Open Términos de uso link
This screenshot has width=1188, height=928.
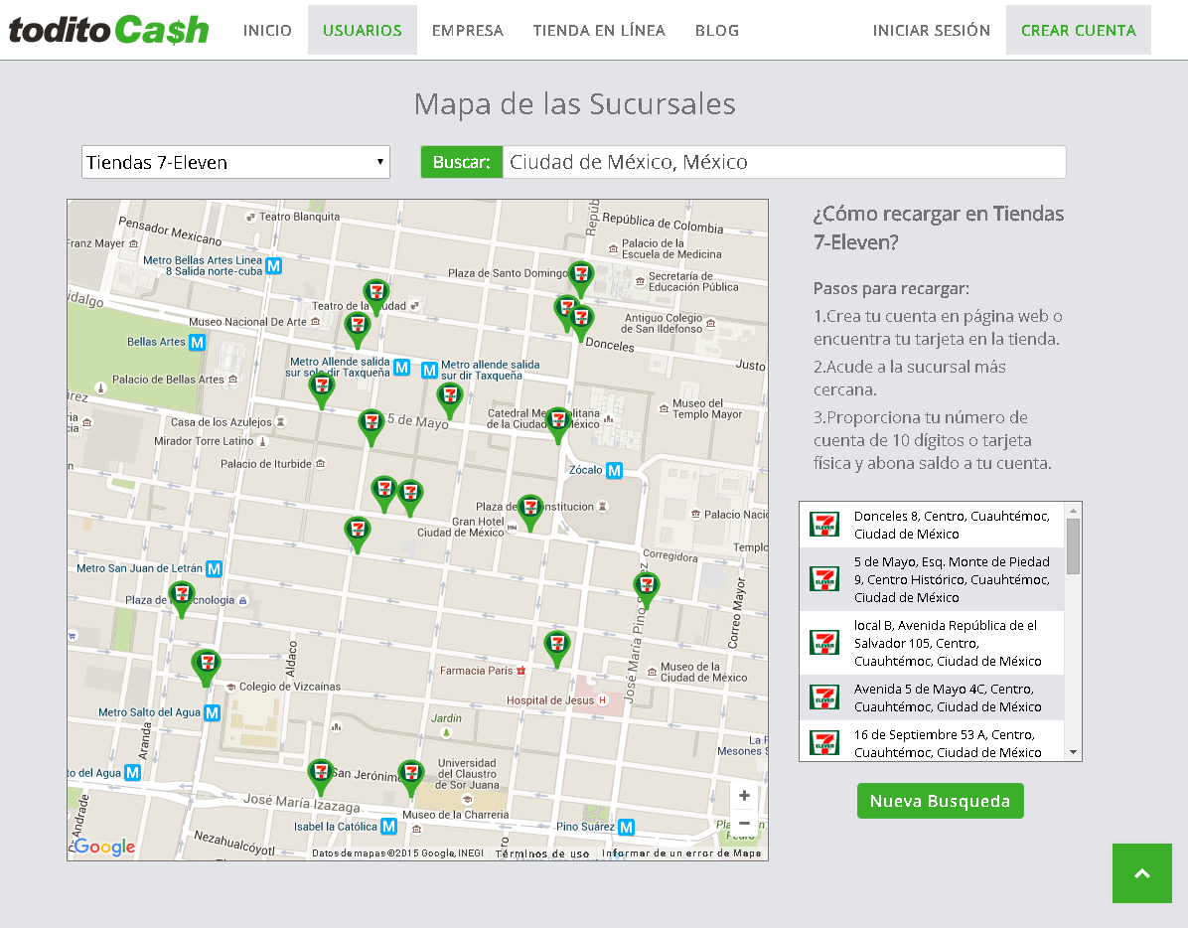tap(542, 853)
